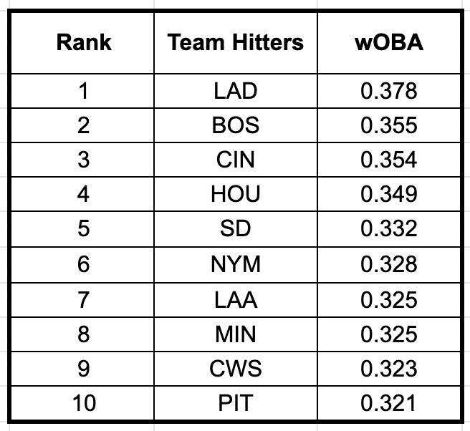
Task: Click the NYM team cell
Action: (x=236, y=264)
